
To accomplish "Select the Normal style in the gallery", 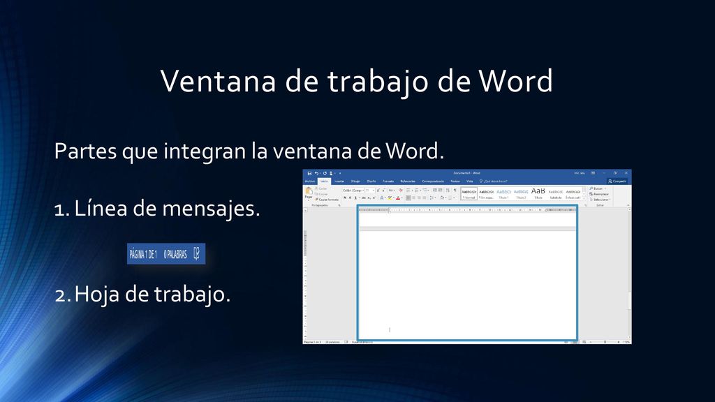I will click(469, 194).
